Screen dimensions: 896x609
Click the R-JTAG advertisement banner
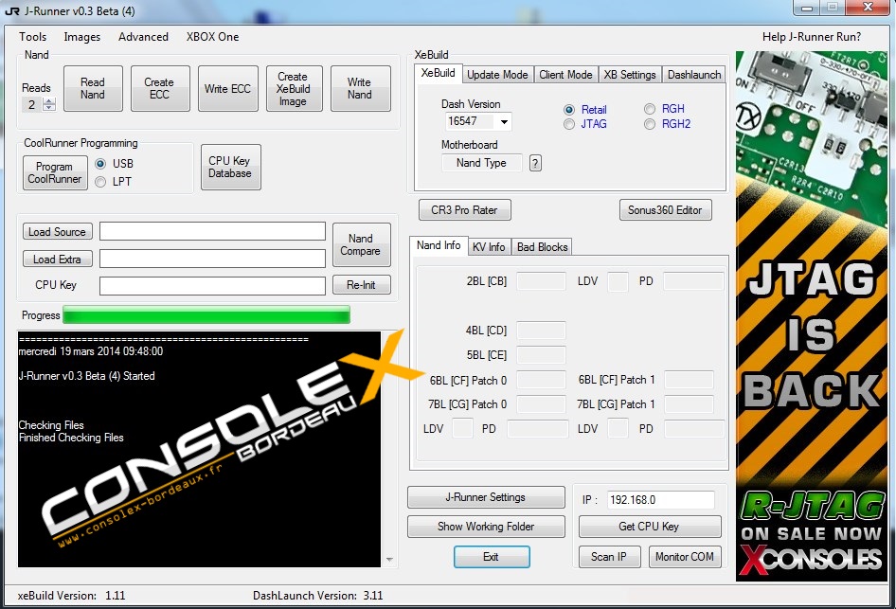click(x=812, y=316)
